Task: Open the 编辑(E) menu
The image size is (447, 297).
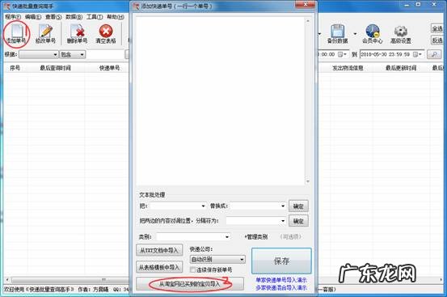Action: pyautogui.click(x=33, y=17)
